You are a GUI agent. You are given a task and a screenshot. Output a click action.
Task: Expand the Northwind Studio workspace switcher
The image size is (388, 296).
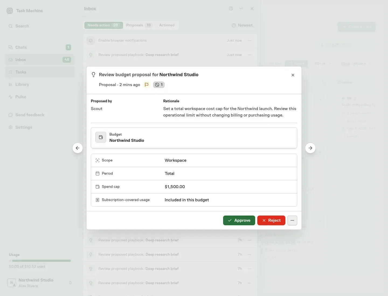tap(40, 283)
